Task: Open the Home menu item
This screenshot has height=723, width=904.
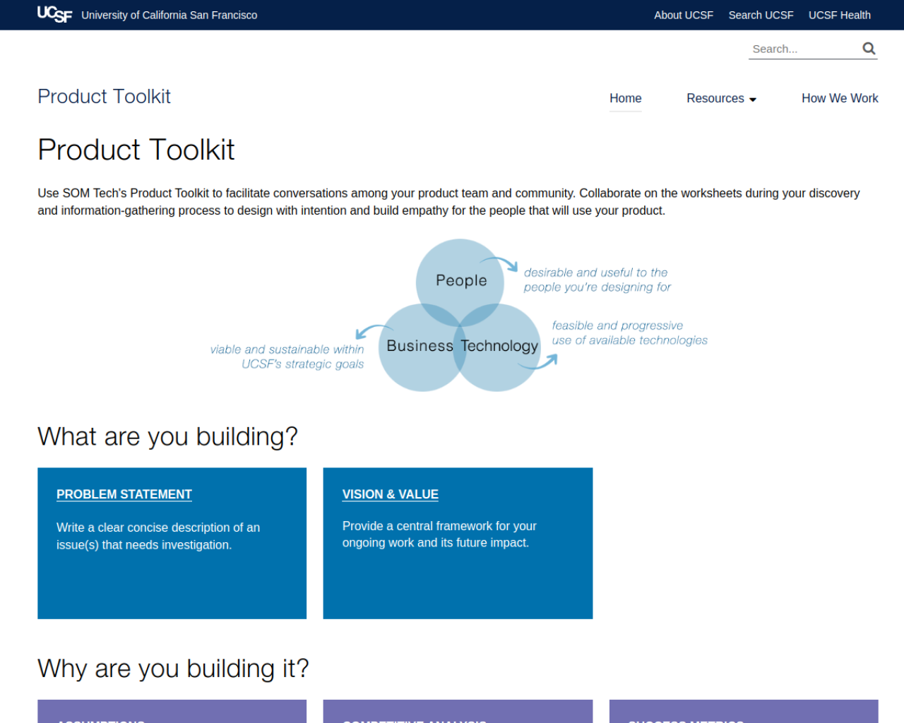Action: click(626, 98)
